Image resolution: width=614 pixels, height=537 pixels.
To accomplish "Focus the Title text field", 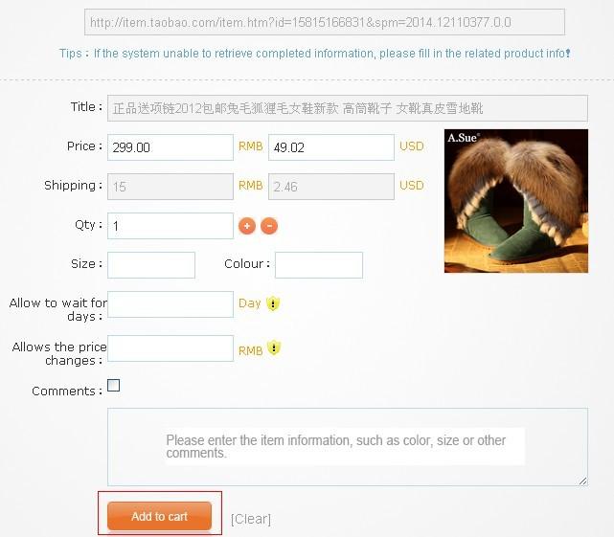I will [348, 108].
